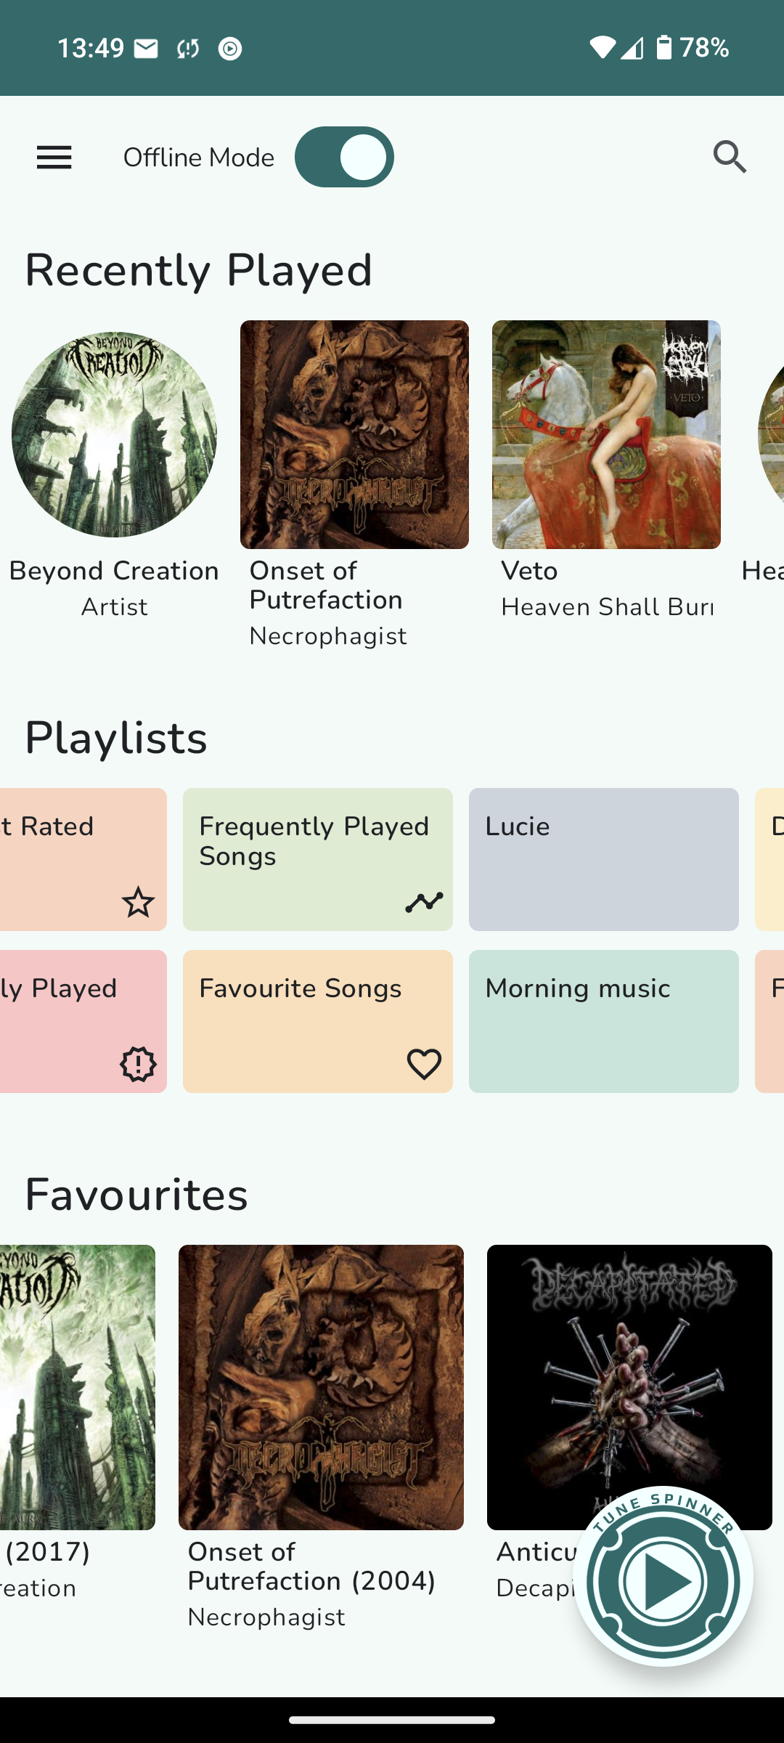Open the Veto album cover

(606, 434)
